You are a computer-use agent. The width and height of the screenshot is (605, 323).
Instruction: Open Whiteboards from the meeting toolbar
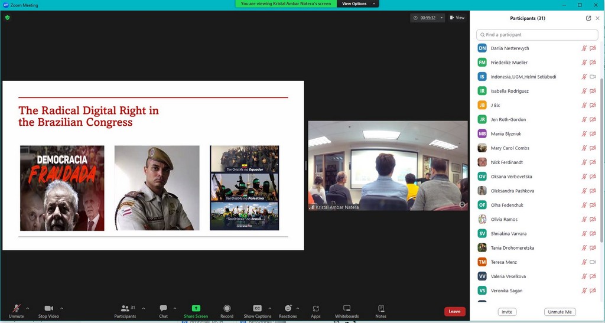(347, 309)
